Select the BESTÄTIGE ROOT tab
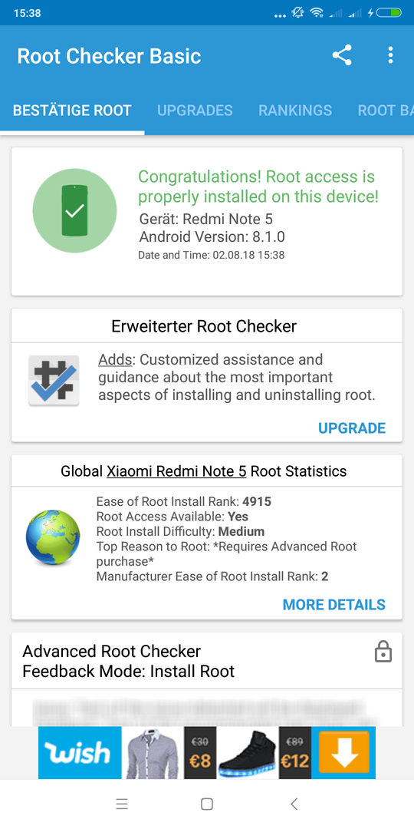This screenshot has height=829, width=414. pyautogui.click(x=72, y=110)
